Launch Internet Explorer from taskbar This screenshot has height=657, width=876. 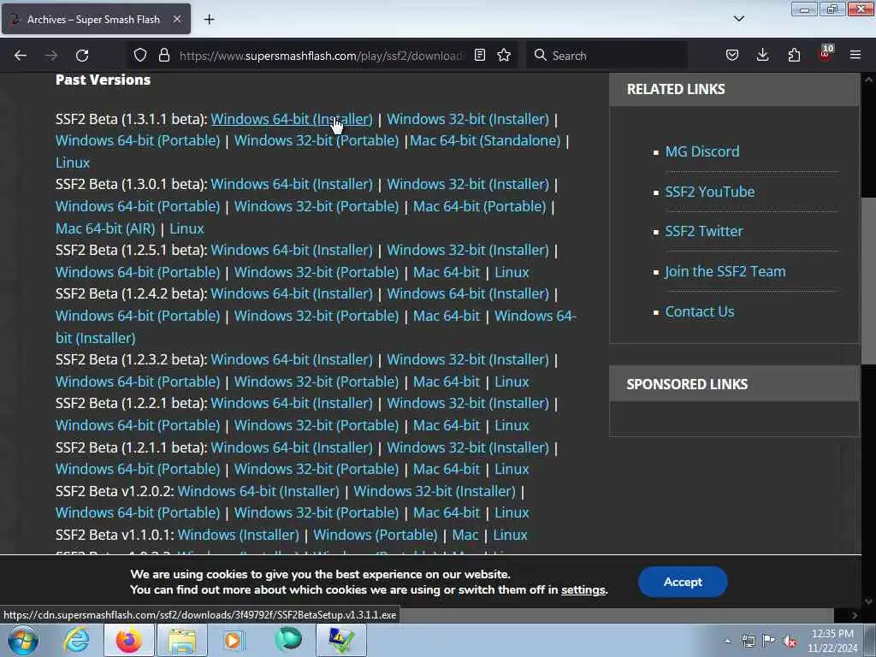(x=76, y=640)
